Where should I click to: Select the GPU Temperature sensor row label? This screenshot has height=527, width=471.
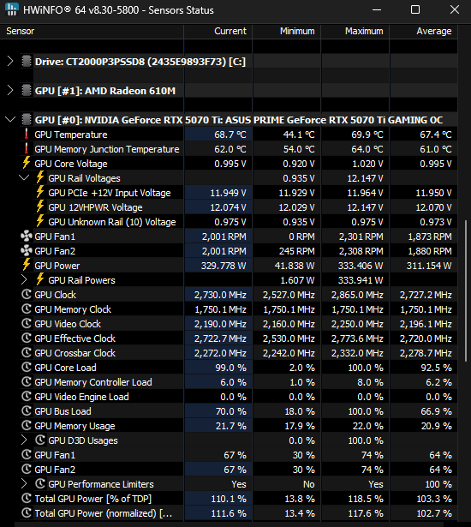click(71, 135)
